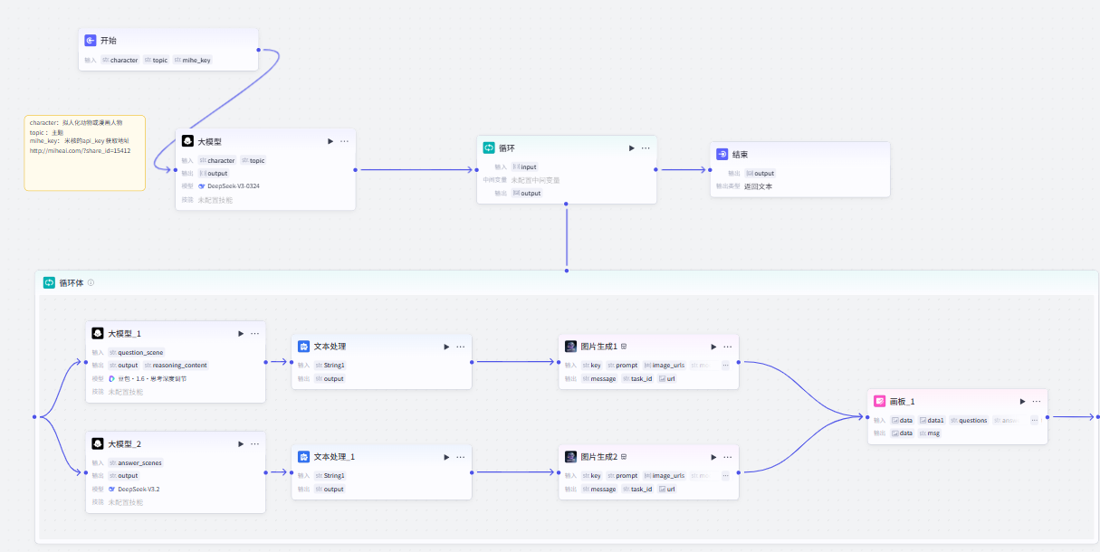Run the 大模型_1 node with its play button

pos(240,333)
